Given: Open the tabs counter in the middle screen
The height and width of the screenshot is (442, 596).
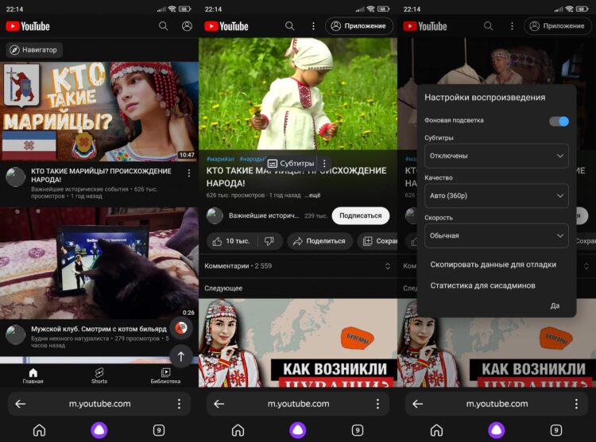Looking at the screenshot, I should (358, 430).
